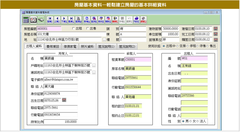Image resolution: width=240 pixels, height=132 pixels.
Task: Go to previous record (上筆)
Action: coord(57,20)
